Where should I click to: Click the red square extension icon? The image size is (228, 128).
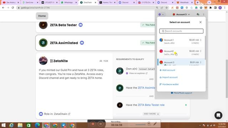[x=177, y=8]
